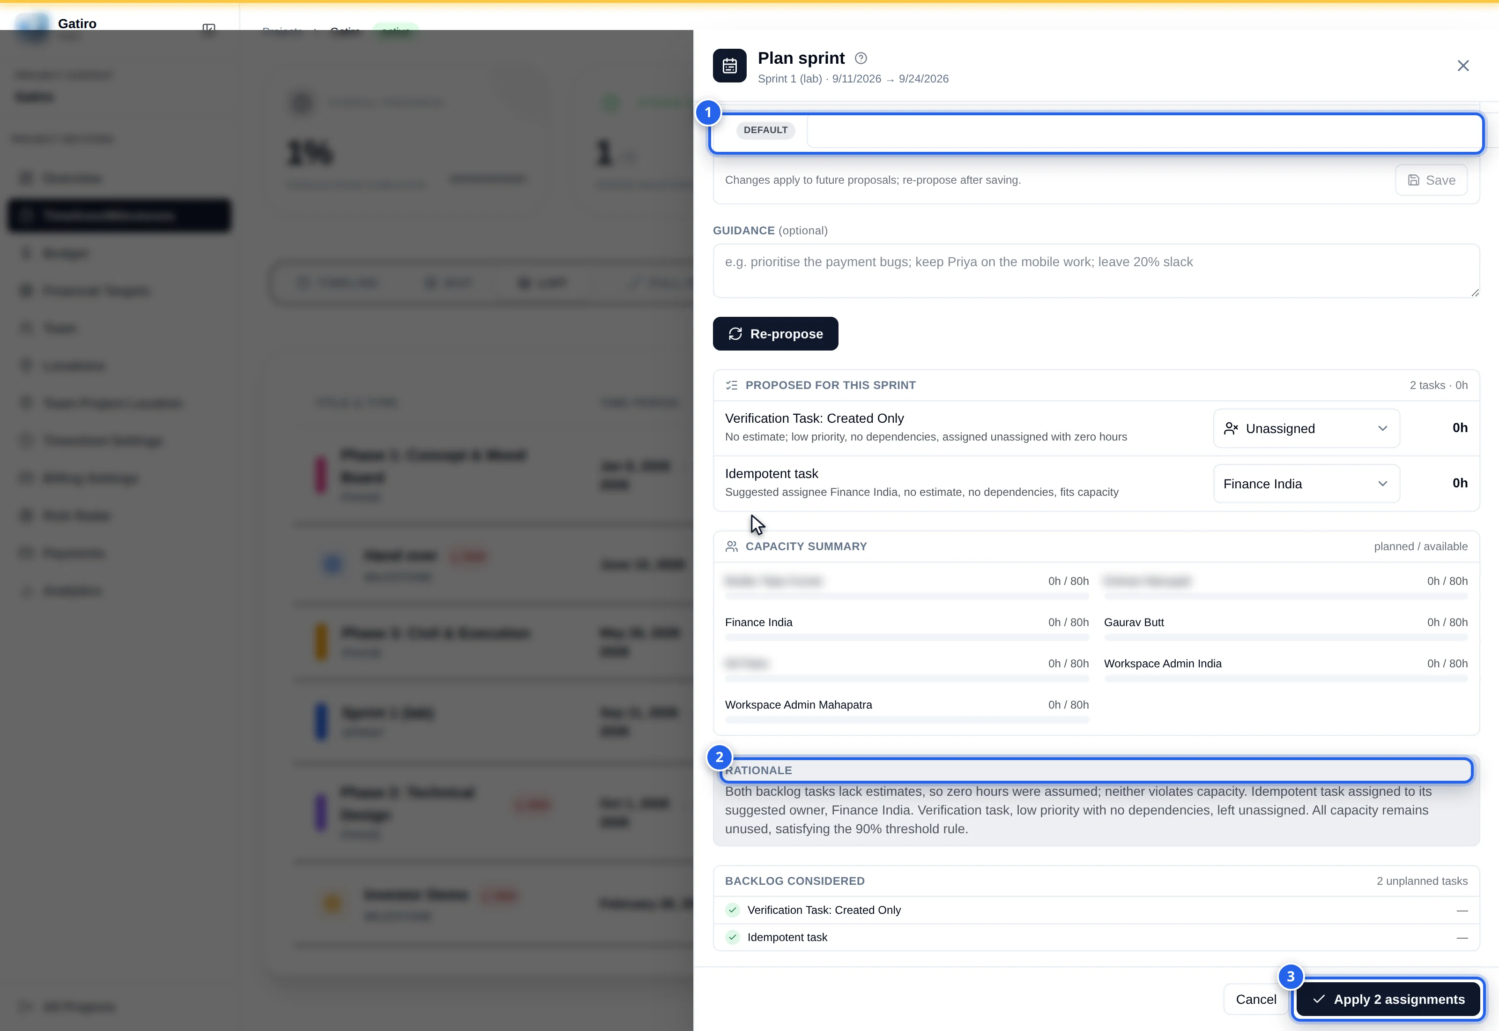Image resolution: width=1499 pixels, height=1031 pixels.
Task: Click the Cancel button
Action: (1255, 999)
